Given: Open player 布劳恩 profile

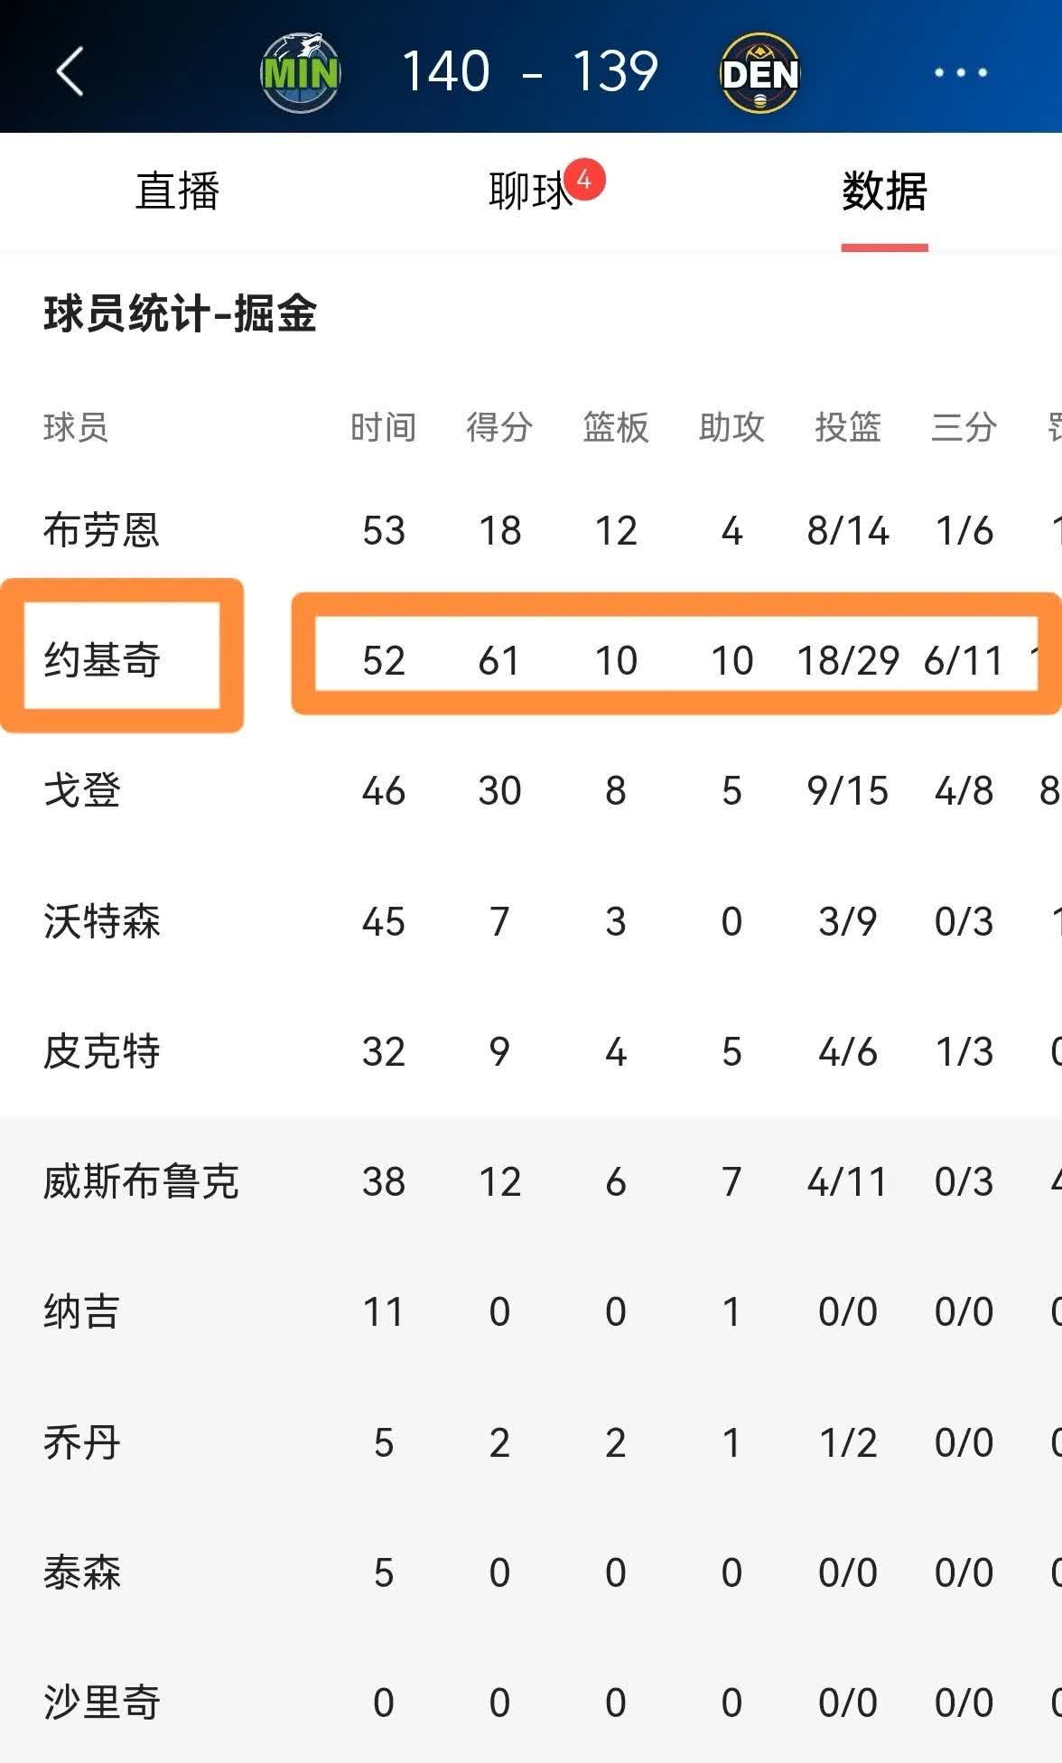Looking at the screenshot, I should tap(102, 530).
